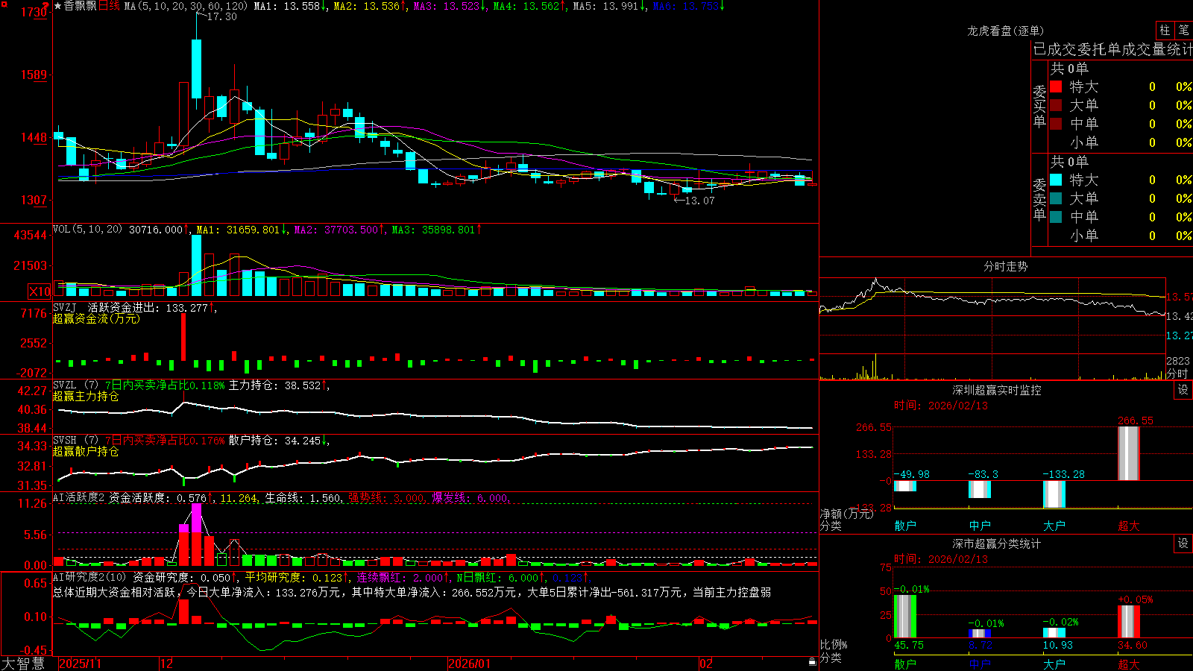
Task: Toggle the 柱 bar view mode
Action: point(1165,30)
